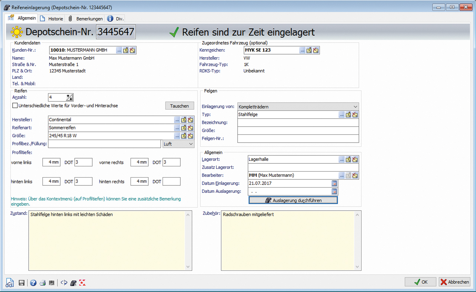Click the Felgen Bezeichnung field
Screen dimensions: 476x292
tap(298, 123)
